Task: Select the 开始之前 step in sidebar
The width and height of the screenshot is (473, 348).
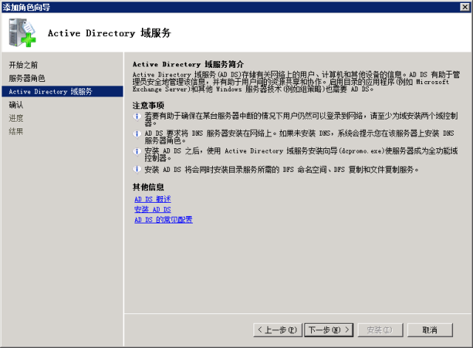Action: coord(23,65)
